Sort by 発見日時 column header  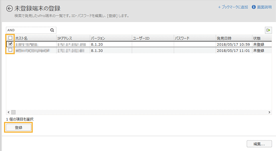pos(234,38)
